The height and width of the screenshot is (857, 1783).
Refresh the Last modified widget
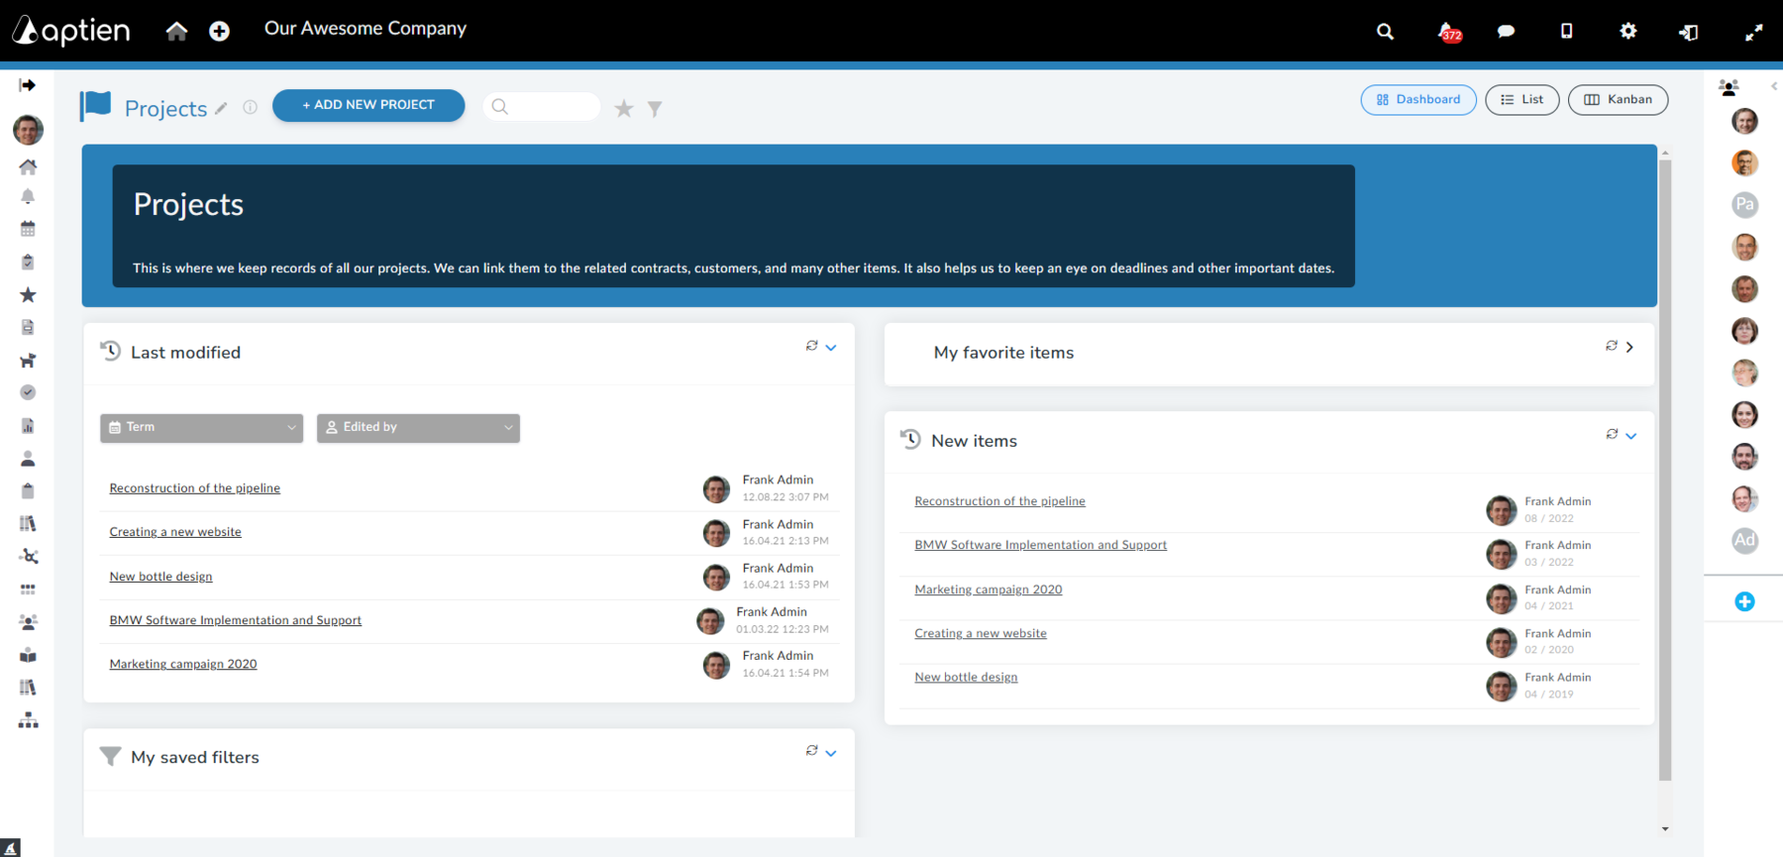(x=811, y=346)
